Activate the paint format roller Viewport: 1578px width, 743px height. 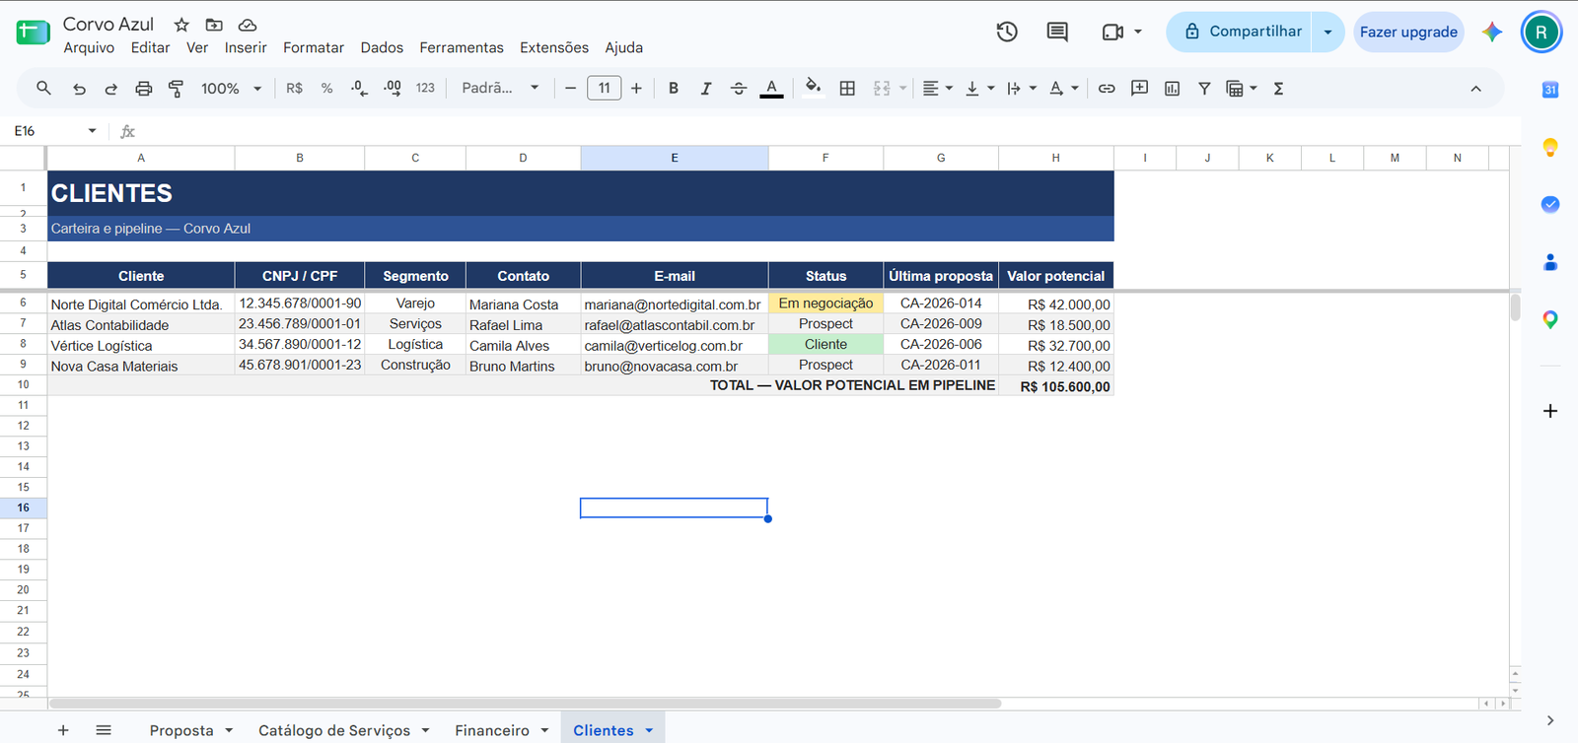click(176, 89)
